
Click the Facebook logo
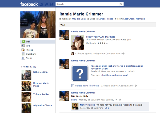pyautogui.click(x=29, y=4)
